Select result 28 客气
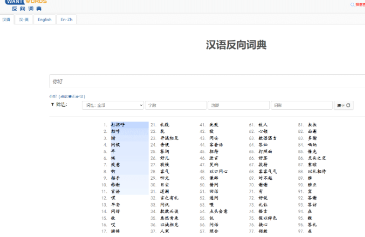The image size is (365, 237). tap(165, 172)
